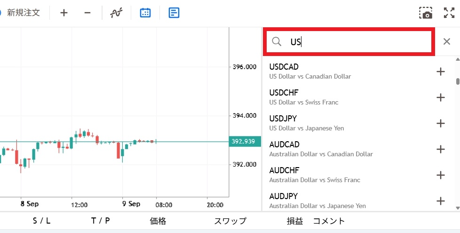The height and width of the screenshot is (233, 460).
Task: Click the zoom in plus icon
Action: (x=63, y=13)
